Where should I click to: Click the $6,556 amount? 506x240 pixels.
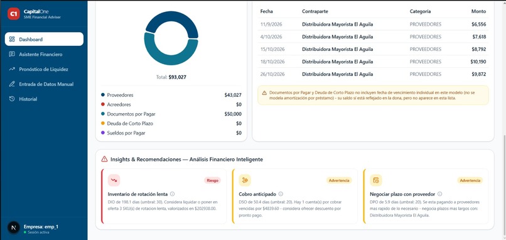coord(478,25)
